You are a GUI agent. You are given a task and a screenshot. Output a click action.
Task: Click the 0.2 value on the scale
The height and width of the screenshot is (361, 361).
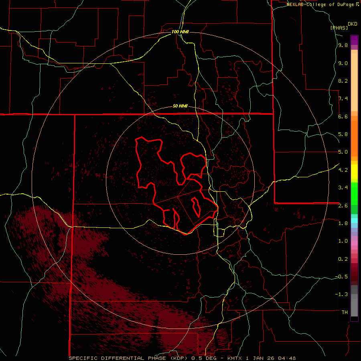tap(343, 259)
